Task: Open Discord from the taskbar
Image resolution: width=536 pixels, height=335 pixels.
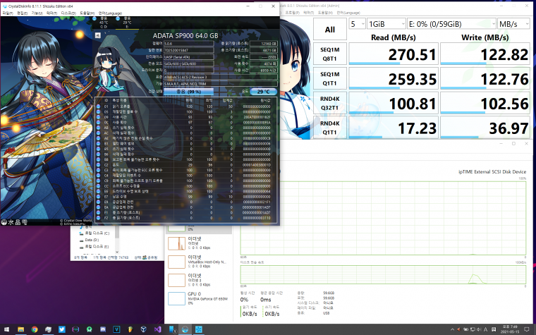Action: coord(103,329)
